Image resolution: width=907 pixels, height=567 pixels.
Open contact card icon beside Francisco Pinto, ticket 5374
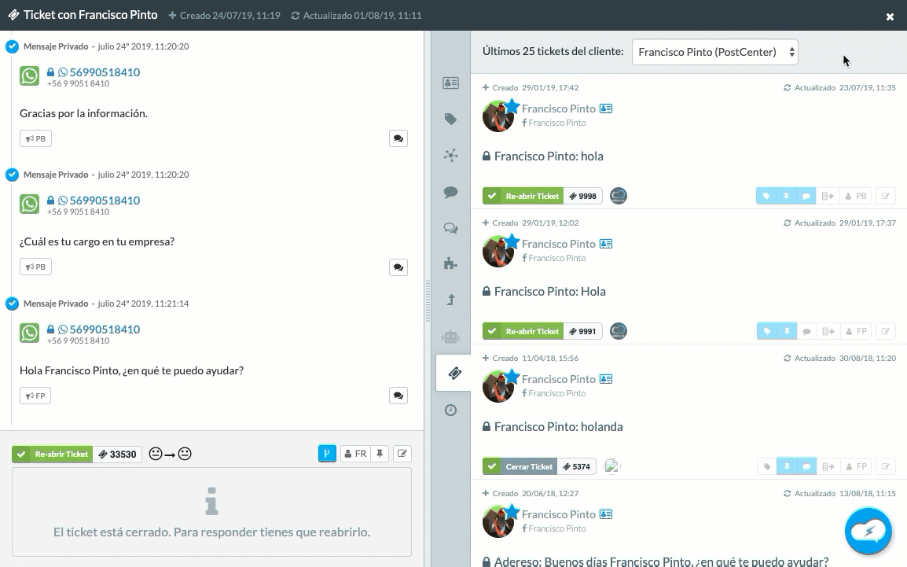[606, 380]
